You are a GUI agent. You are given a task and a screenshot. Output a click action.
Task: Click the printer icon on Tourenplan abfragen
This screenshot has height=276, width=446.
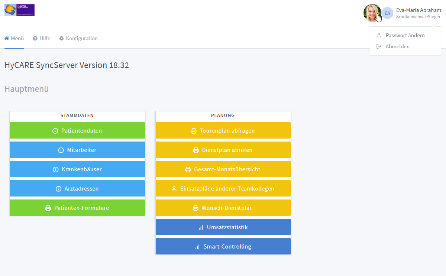[193, 131]
